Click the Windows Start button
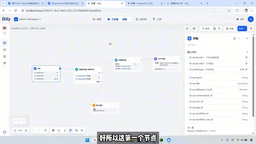 click(87, 140)
